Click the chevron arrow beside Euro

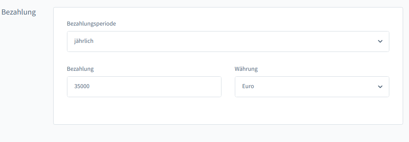(380, 87)
